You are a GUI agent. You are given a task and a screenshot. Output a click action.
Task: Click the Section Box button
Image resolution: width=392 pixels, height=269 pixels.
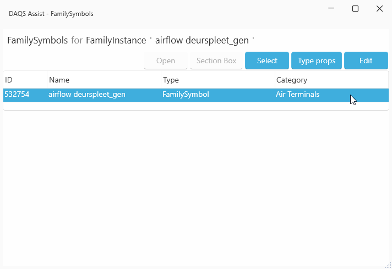coord(216,61)
